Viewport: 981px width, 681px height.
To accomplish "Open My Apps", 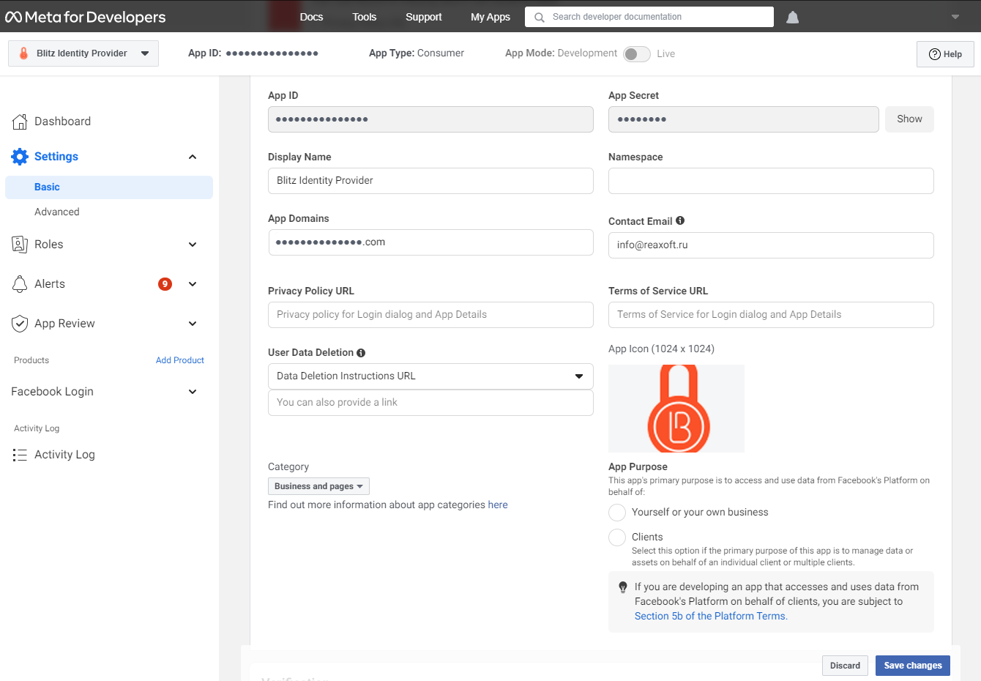I will 490,17.
